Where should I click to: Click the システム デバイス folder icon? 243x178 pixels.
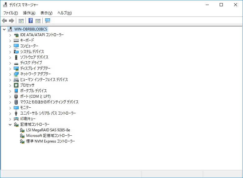point(16,52)
